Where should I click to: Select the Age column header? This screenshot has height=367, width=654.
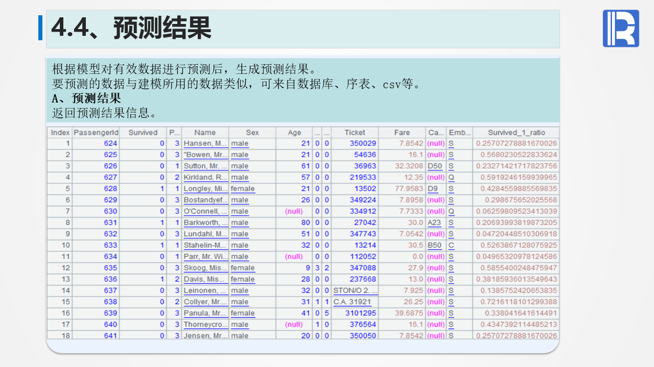pyautogui.click(x=294, y=133)
